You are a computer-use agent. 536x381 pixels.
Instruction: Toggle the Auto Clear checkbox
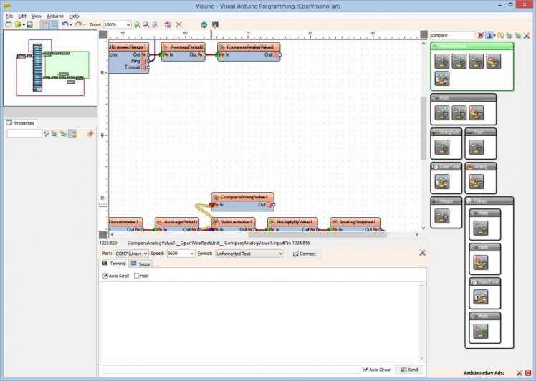365,370
